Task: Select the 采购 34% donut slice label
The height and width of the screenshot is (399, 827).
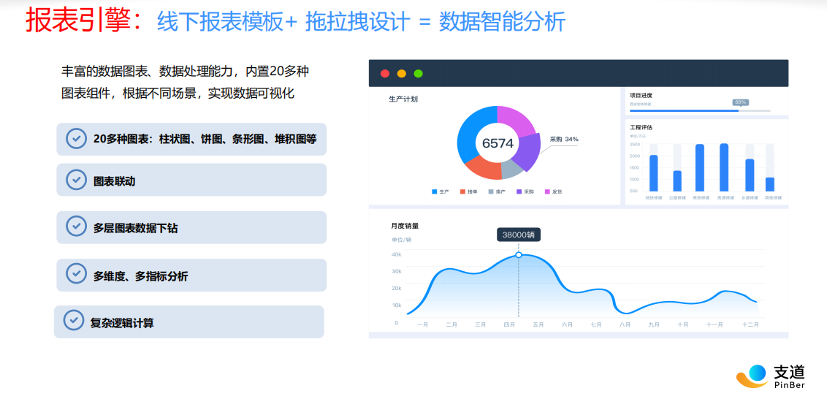Action: tap(563, 139)
